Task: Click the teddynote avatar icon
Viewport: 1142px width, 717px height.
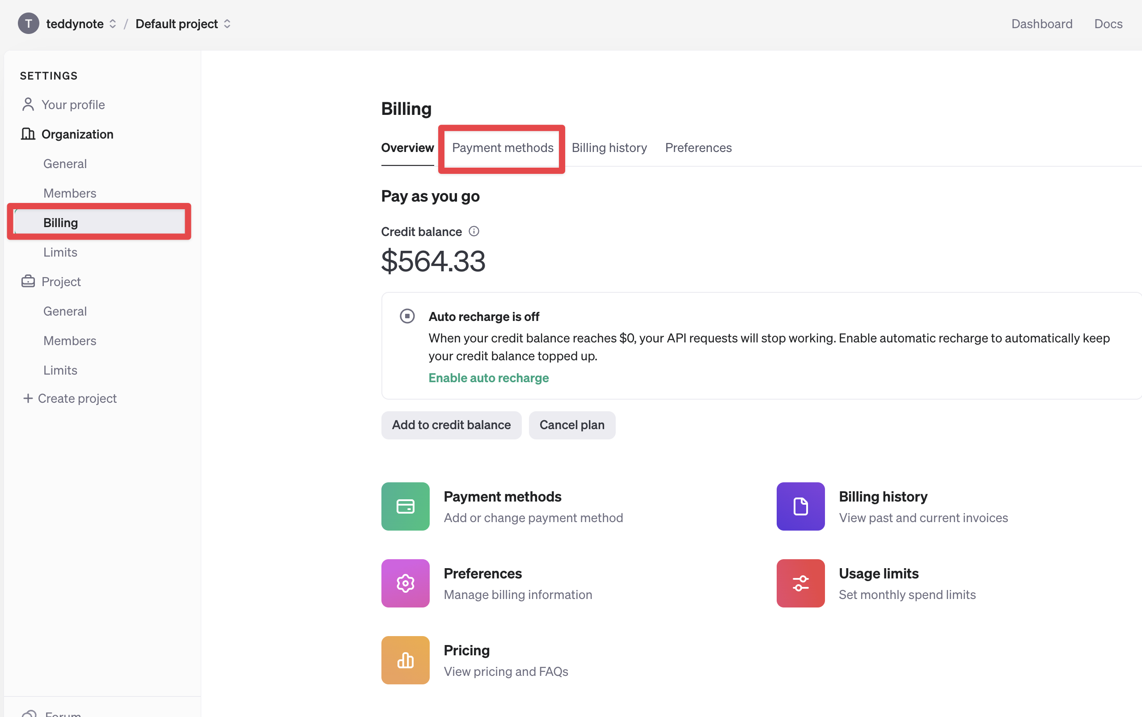Action: coord(29,24)
